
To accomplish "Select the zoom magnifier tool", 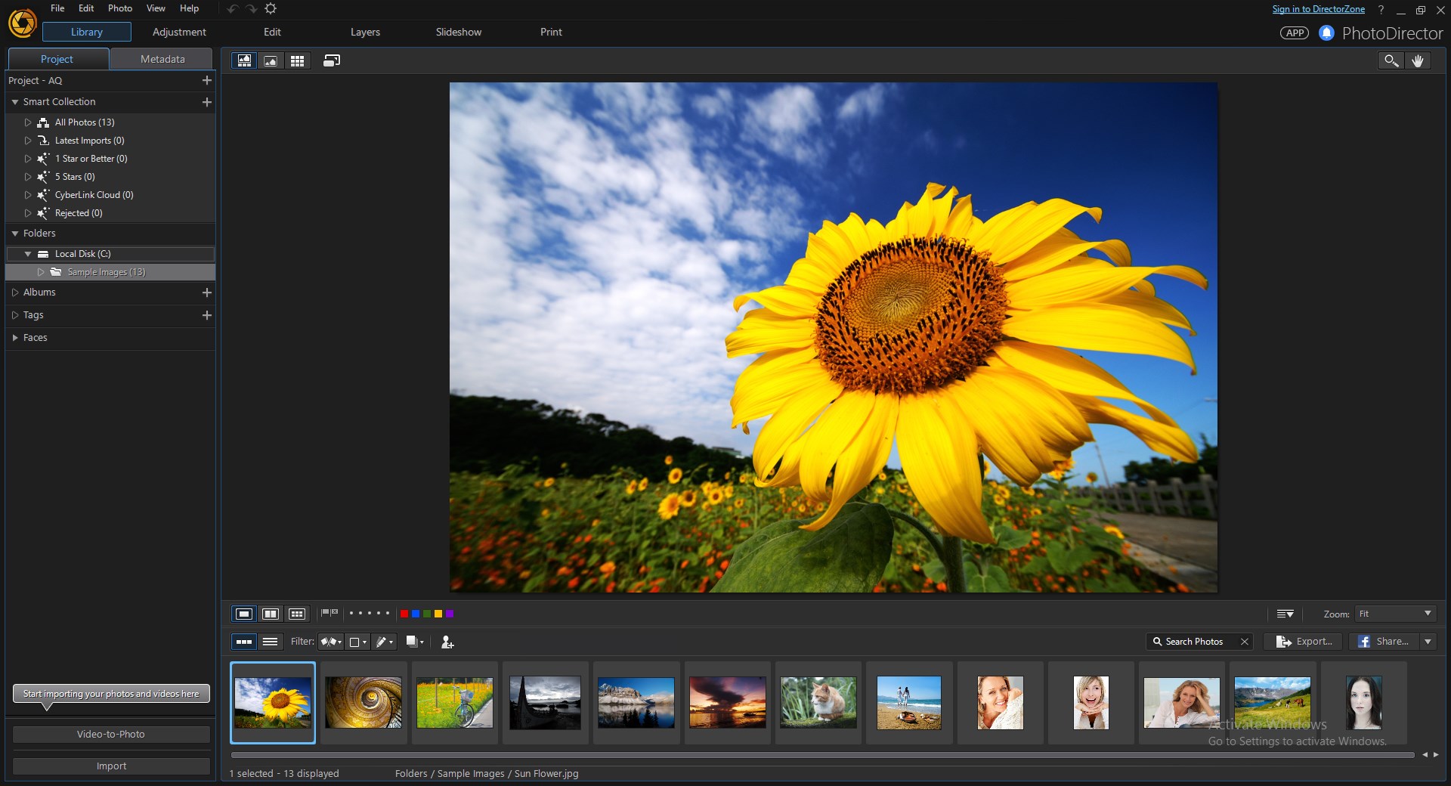I will pos(1391,60).
